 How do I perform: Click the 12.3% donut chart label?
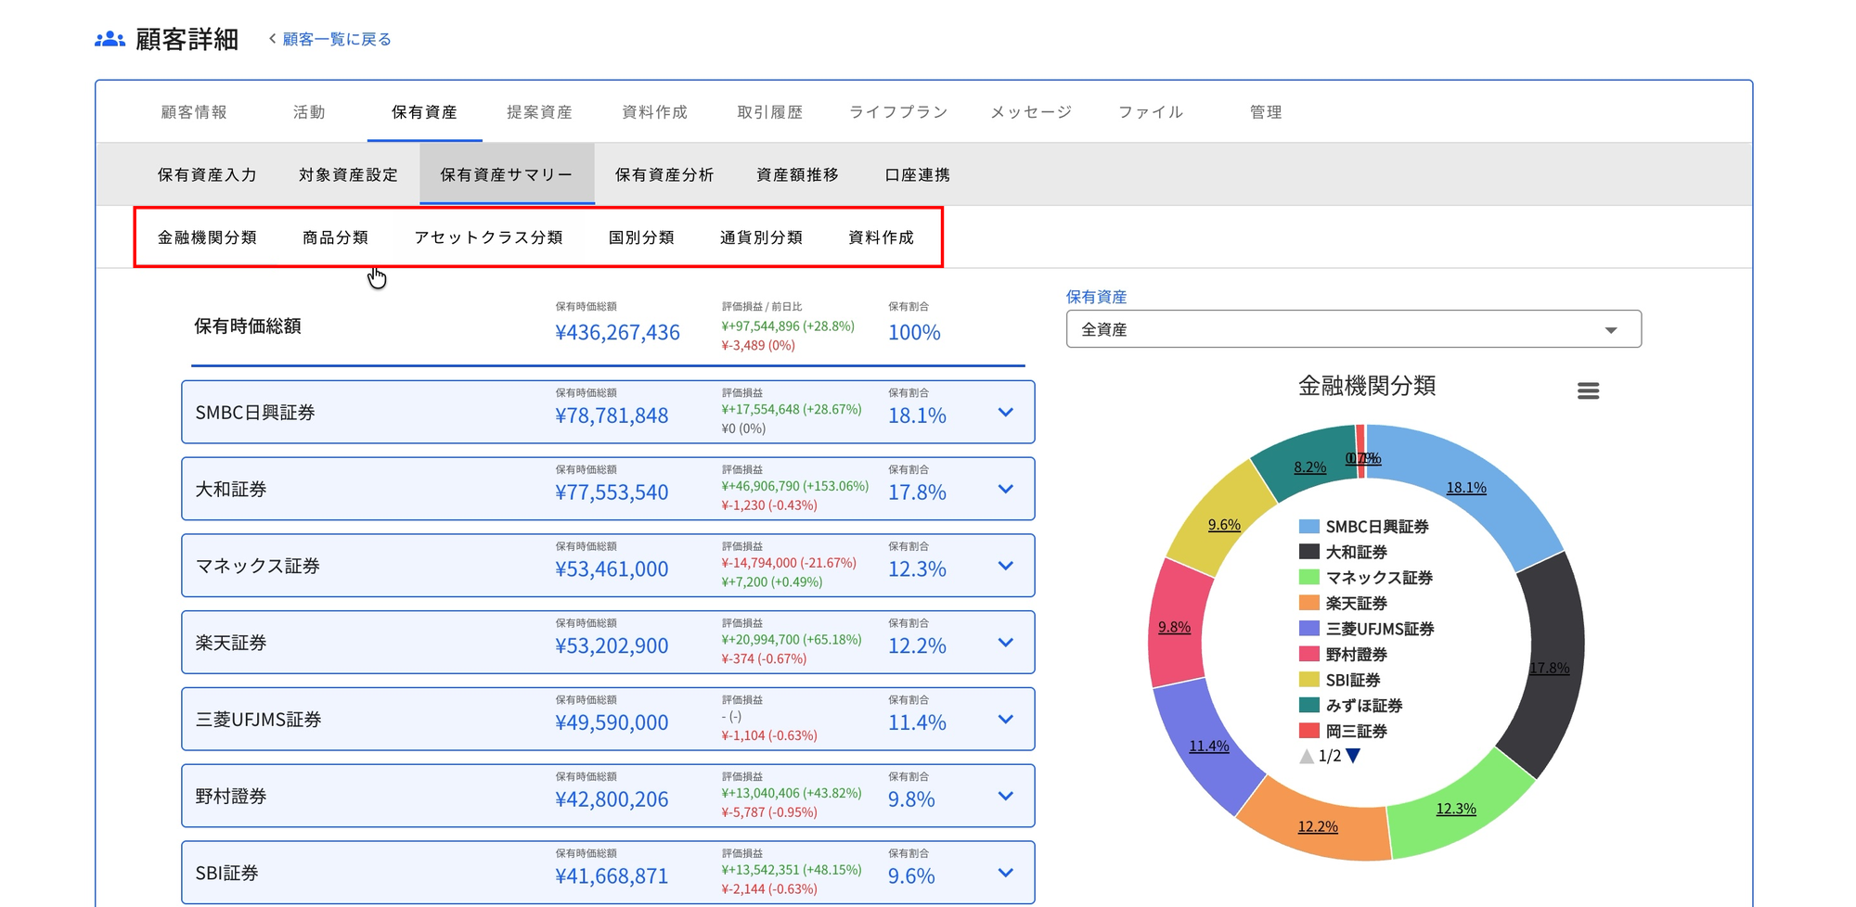[x=1456, y=809]
